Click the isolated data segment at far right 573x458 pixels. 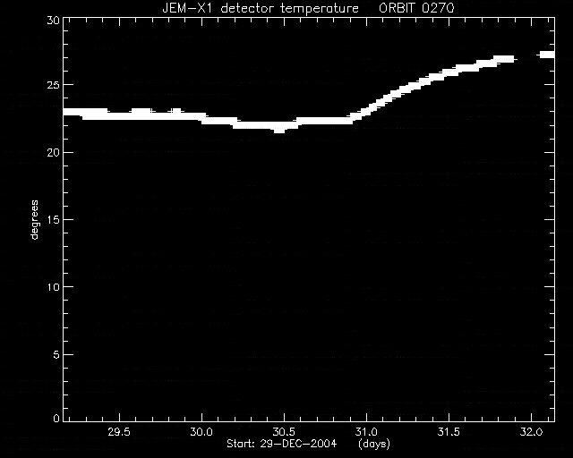coord(547,55)
